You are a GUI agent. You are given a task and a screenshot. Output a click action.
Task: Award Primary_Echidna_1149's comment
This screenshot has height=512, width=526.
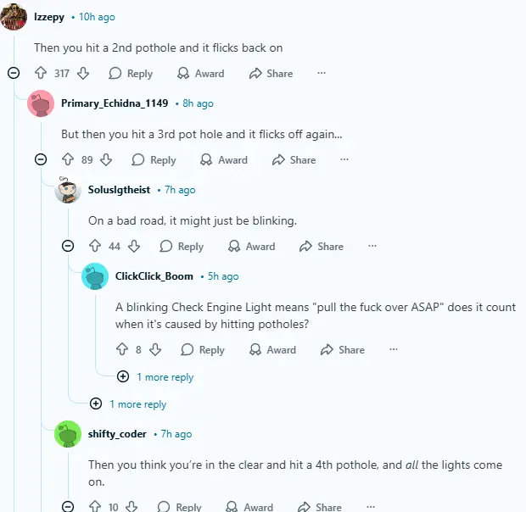point(224,160)
